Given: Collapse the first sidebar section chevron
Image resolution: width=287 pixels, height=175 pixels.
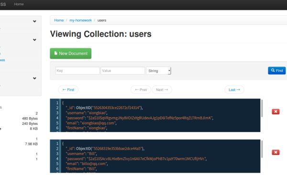Looking at the screenshot, I should (34, 21).
